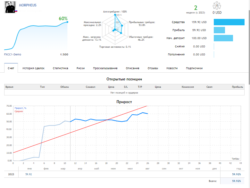
Task: Click the Максимальная просадка 2.2% label
Action: click(92, 24)
